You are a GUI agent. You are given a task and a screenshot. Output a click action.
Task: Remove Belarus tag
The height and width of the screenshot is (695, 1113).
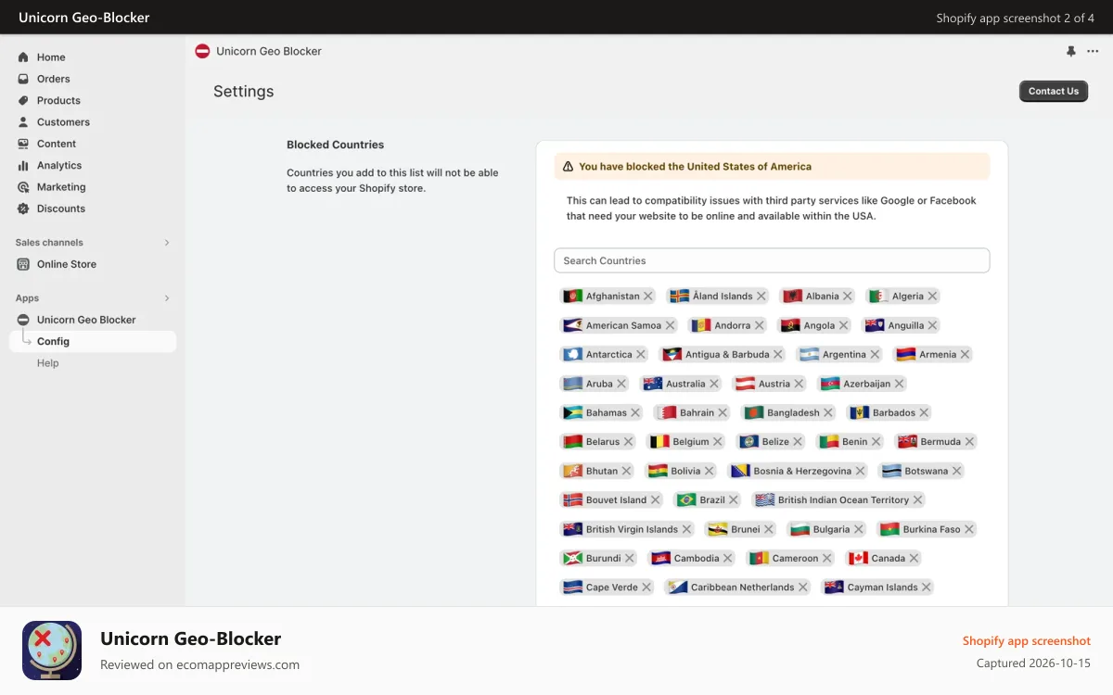coord(628,442)
